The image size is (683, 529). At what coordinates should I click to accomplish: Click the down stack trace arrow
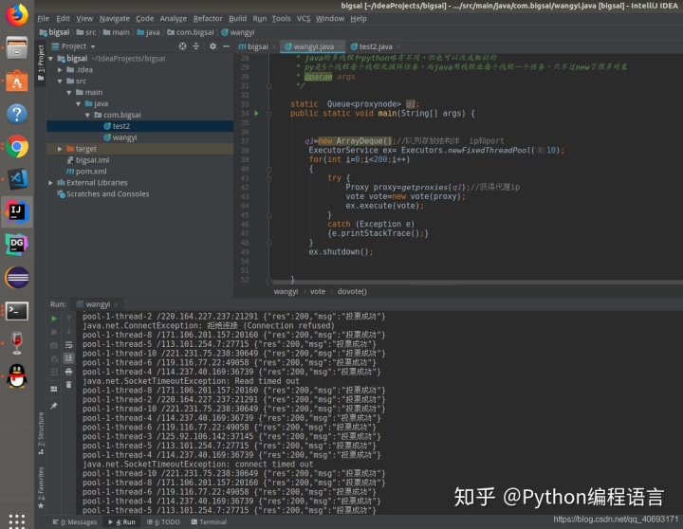tap(68, 332)
